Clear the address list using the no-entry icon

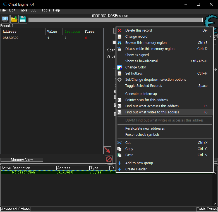[109, 159]
